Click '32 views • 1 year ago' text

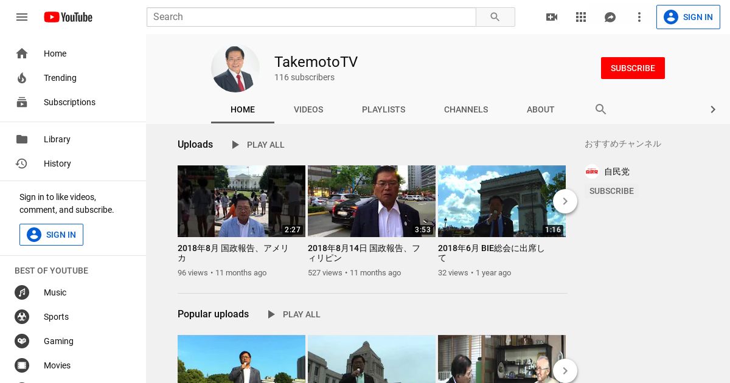474,273
